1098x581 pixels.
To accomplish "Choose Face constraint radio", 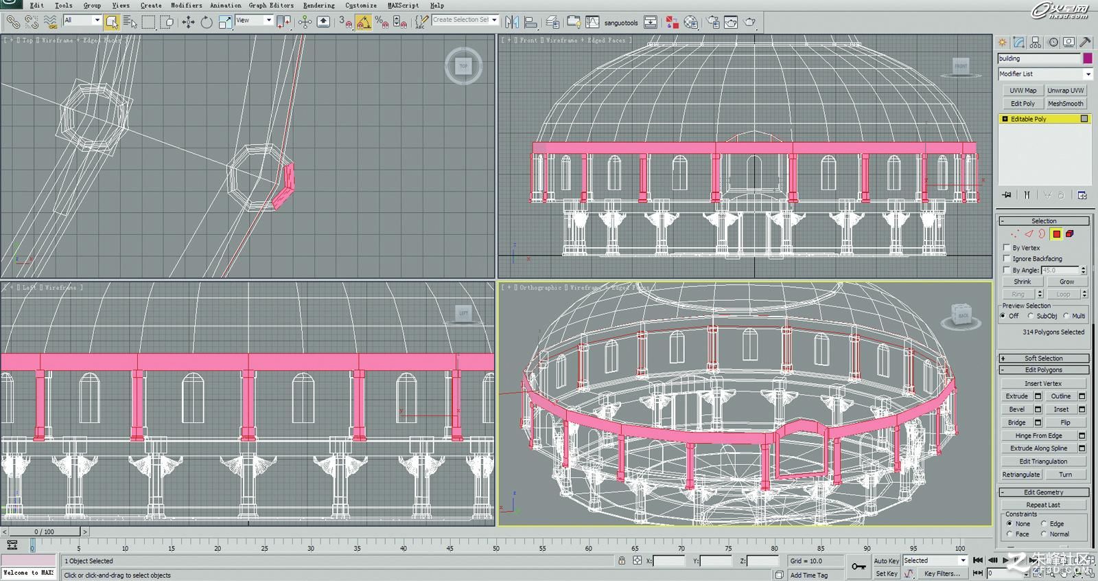I will [1009, 534].
